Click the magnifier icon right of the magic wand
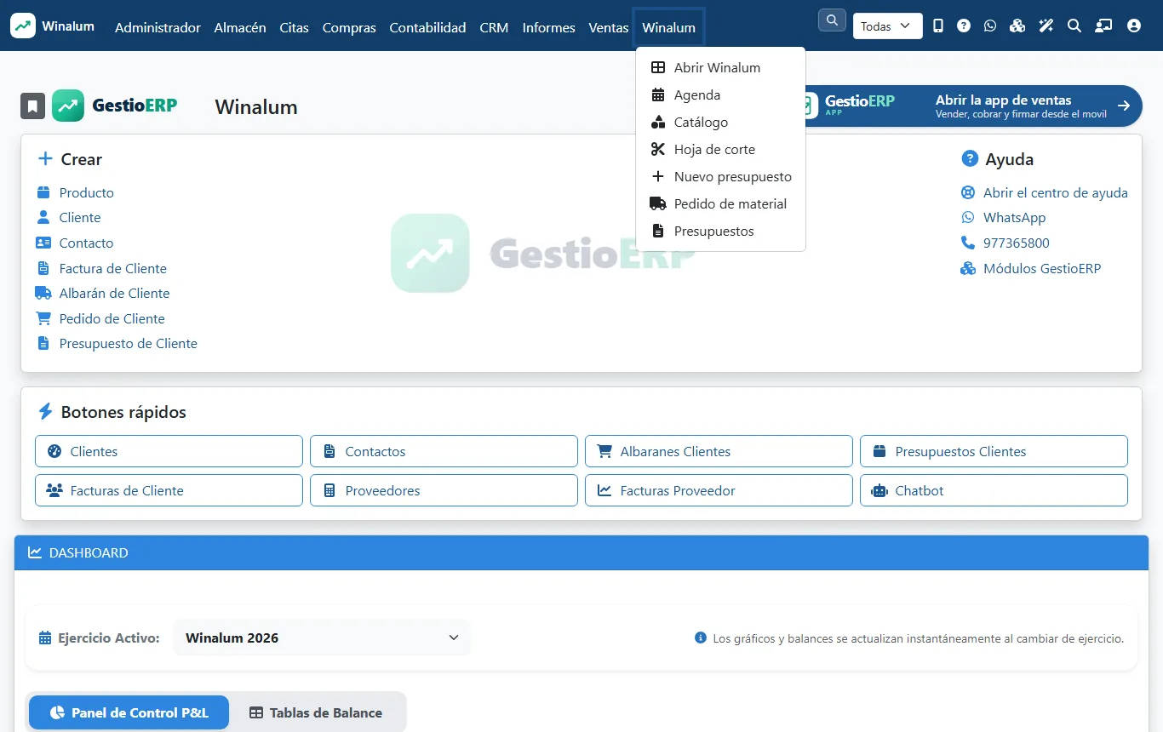Image resolution: width=1163 pixels, height=732 pixels. (1074, 26)
